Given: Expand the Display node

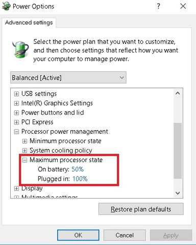Looking at the screenshot, I should pyautogui.click(x=16, y=188).
